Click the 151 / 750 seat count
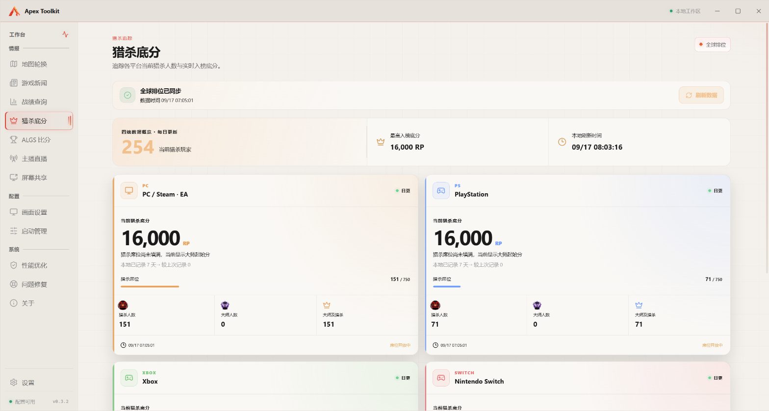 pos(400,279)
